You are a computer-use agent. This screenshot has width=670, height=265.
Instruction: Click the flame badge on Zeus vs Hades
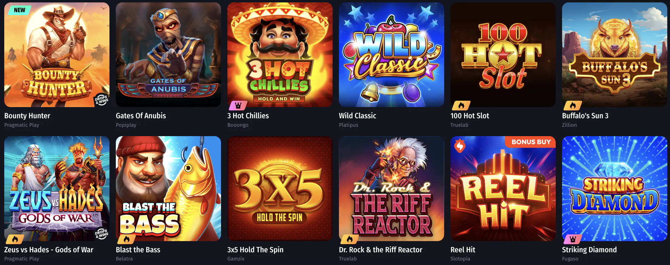click(15, 239)
